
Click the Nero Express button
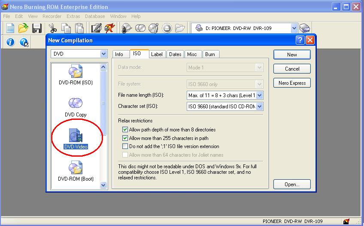(292, 83)
